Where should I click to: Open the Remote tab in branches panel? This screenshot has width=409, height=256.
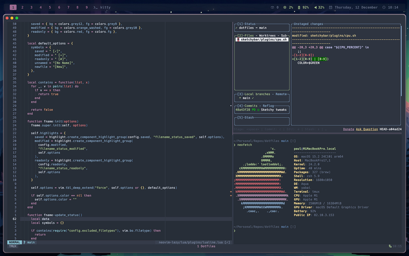[x=281, y=94]
